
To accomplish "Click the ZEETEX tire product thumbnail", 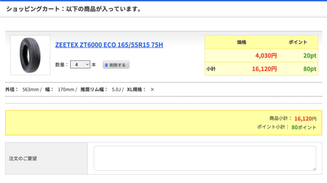I will (30, 55).
